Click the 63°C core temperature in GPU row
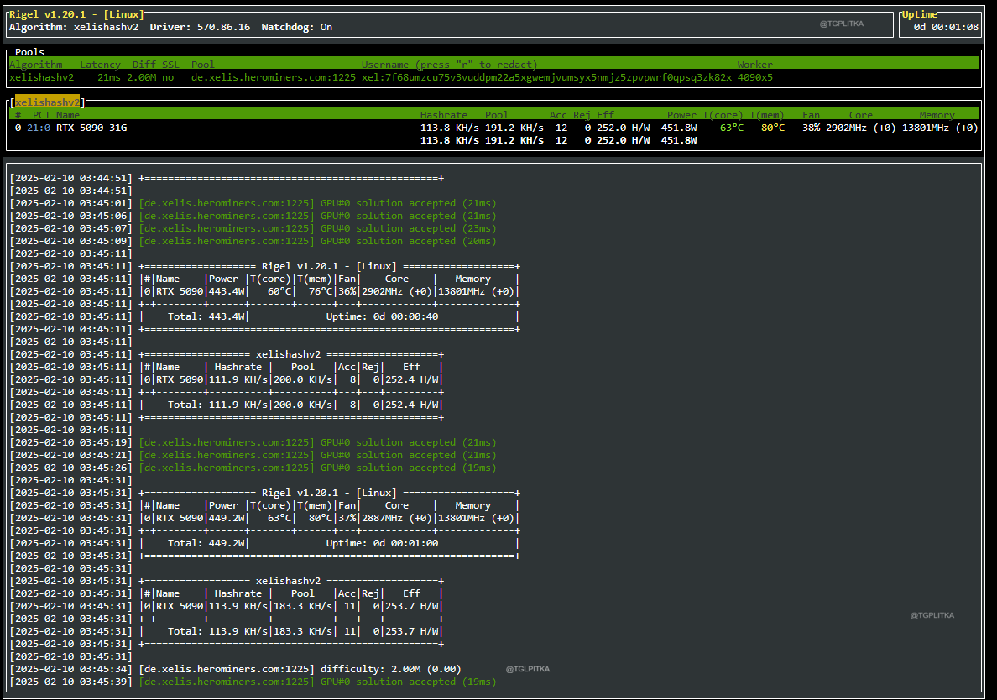 click(x=731, y=128)
